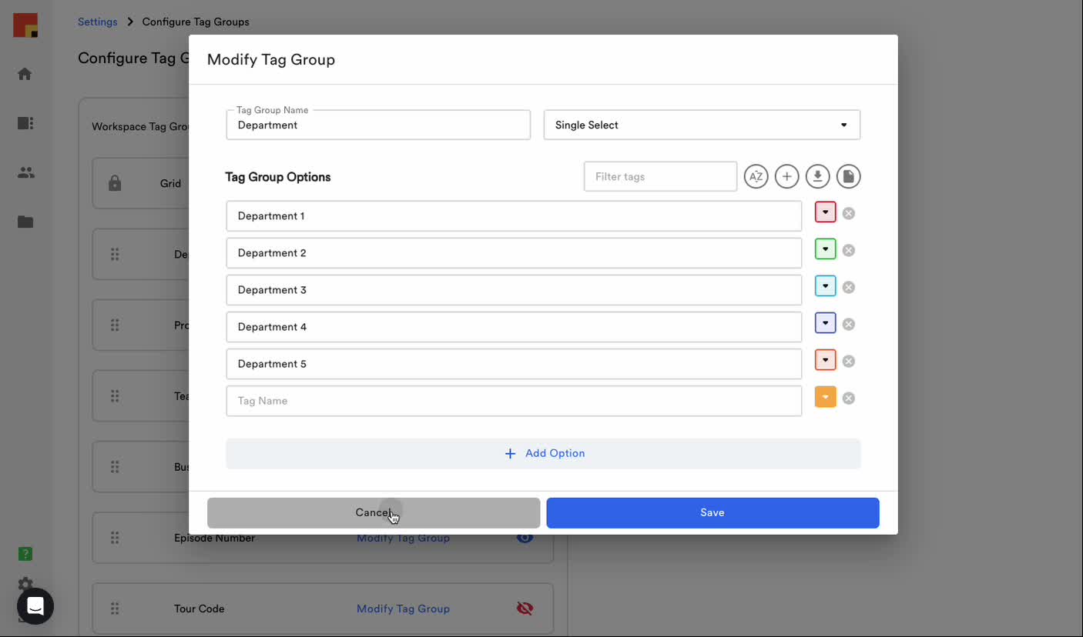Screen dimensions: 1083x637
Task: Click the document file icon beside Filter tags
Action: (848, 177)
